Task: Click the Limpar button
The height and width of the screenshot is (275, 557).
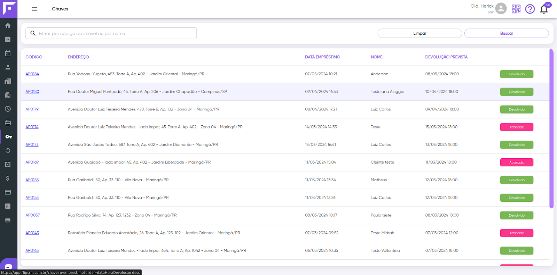Action: coord(420,33)
